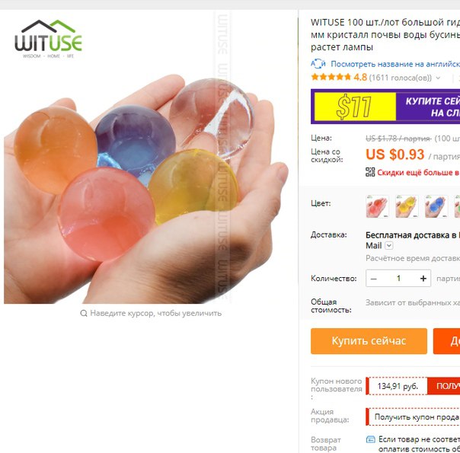Viewport: 460px width, 453px height.
Task: Click the five-star rating icons
Action: click(x=331, y=77)
